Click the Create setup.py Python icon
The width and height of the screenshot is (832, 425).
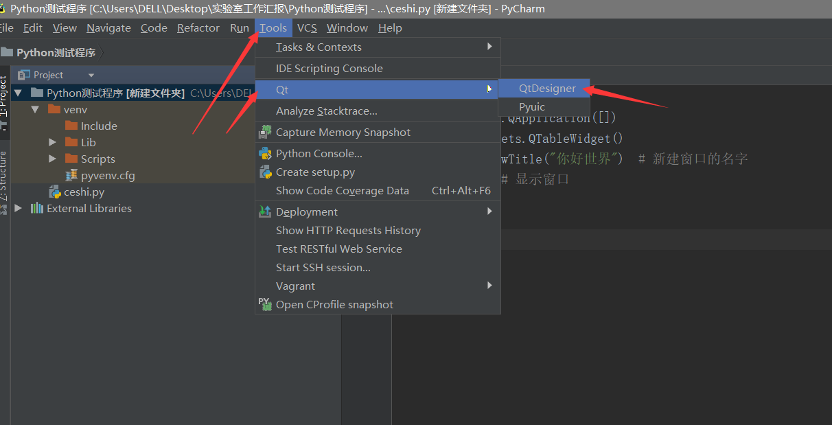[264, 172]
